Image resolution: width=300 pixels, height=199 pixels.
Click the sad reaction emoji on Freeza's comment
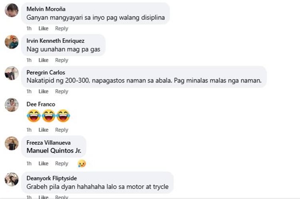(82, 164)
